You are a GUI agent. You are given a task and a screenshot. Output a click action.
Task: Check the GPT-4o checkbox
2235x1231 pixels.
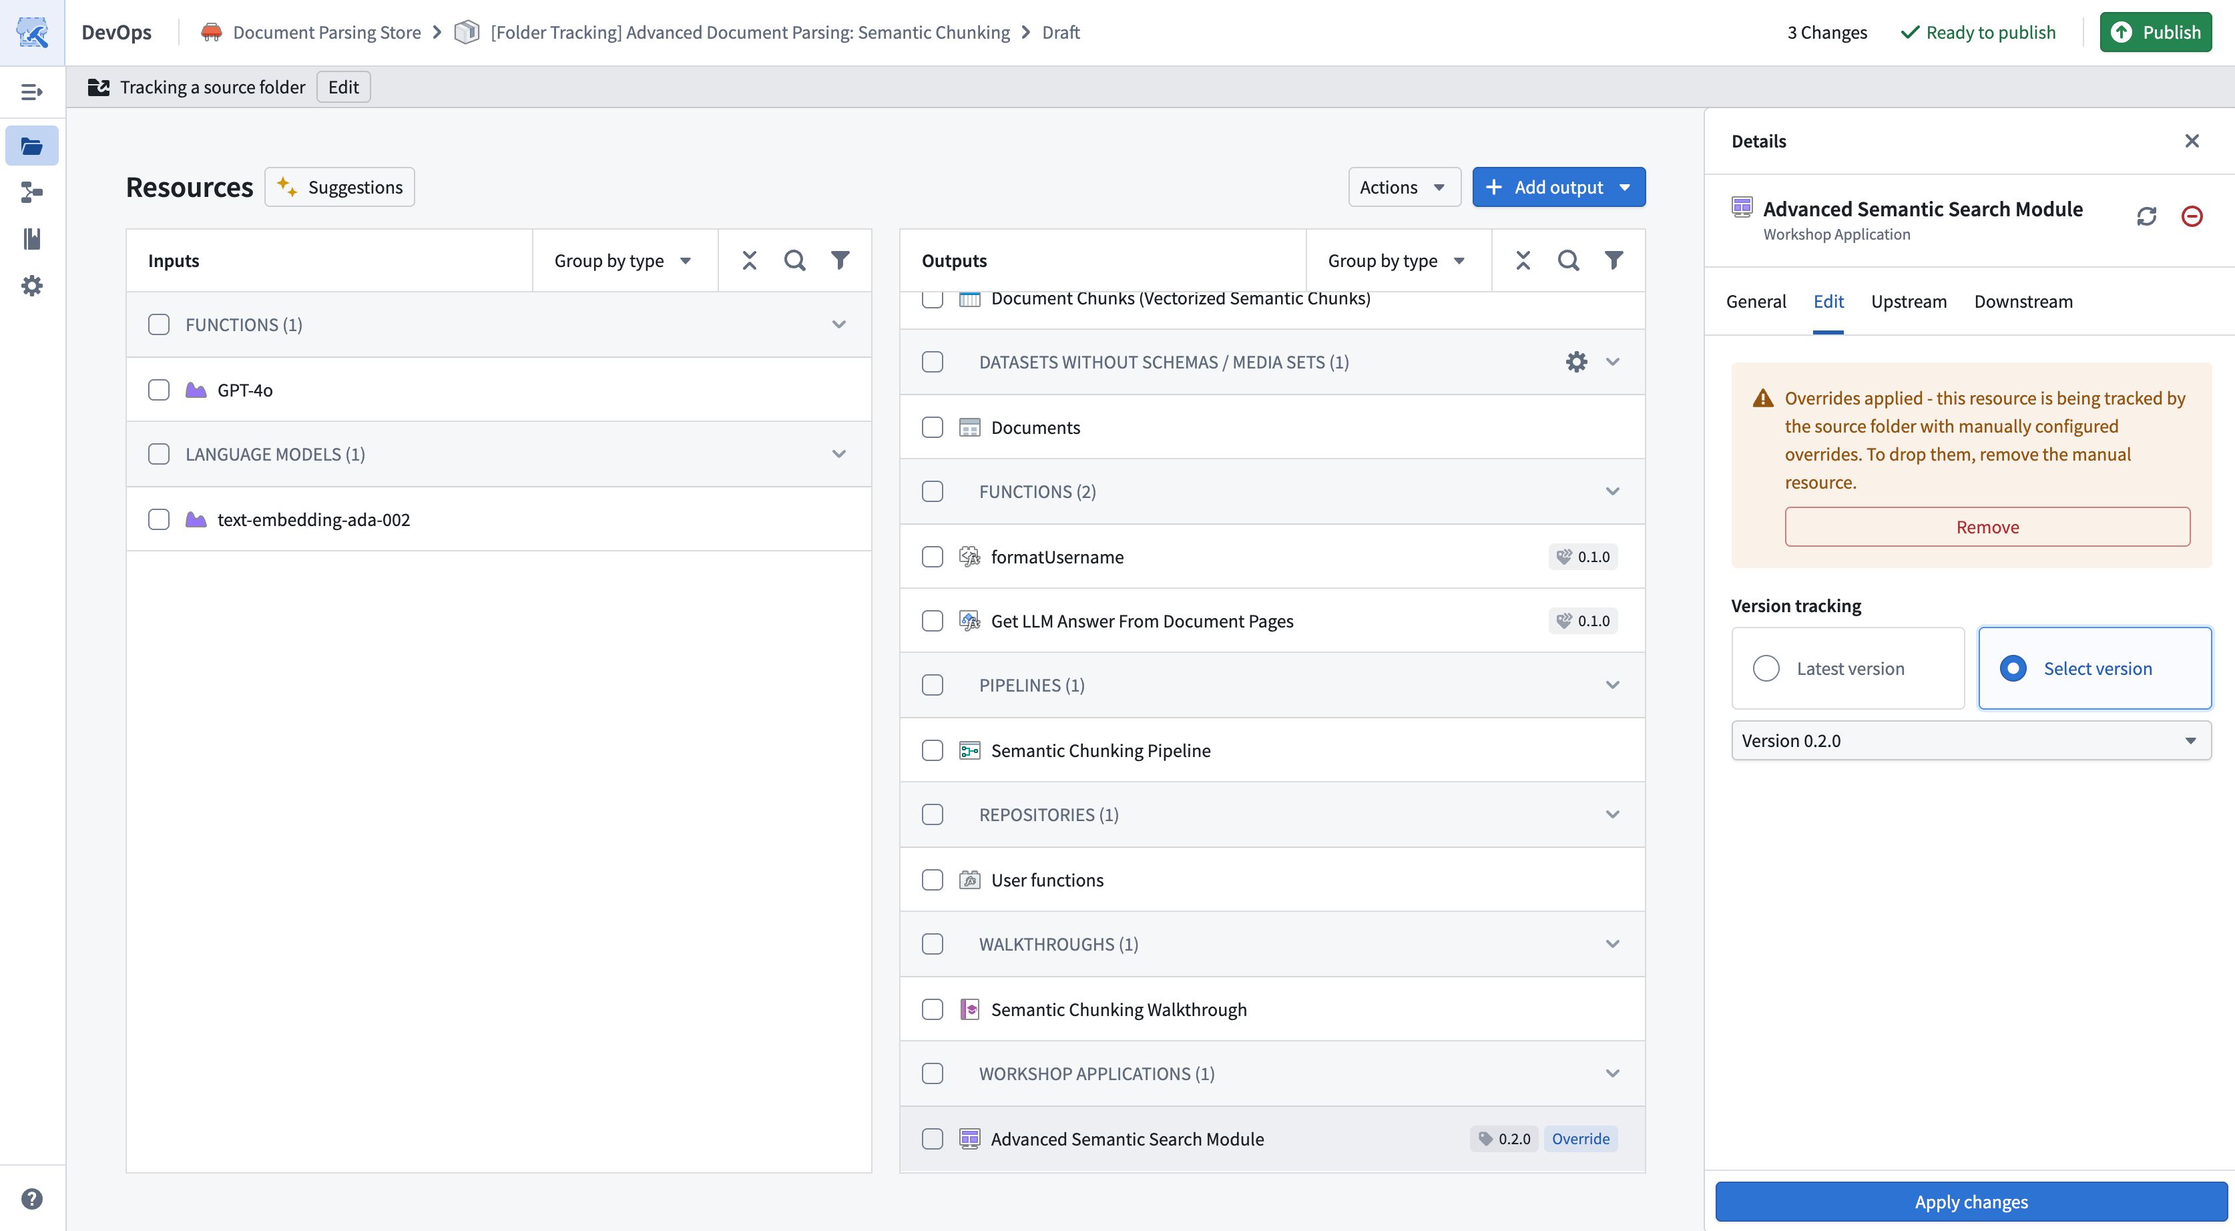click(159, 389)
